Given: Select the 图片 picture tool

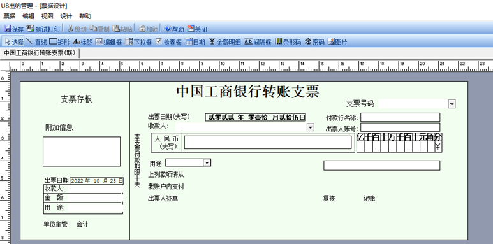Looking at the screenshot, I should point(337,42).
